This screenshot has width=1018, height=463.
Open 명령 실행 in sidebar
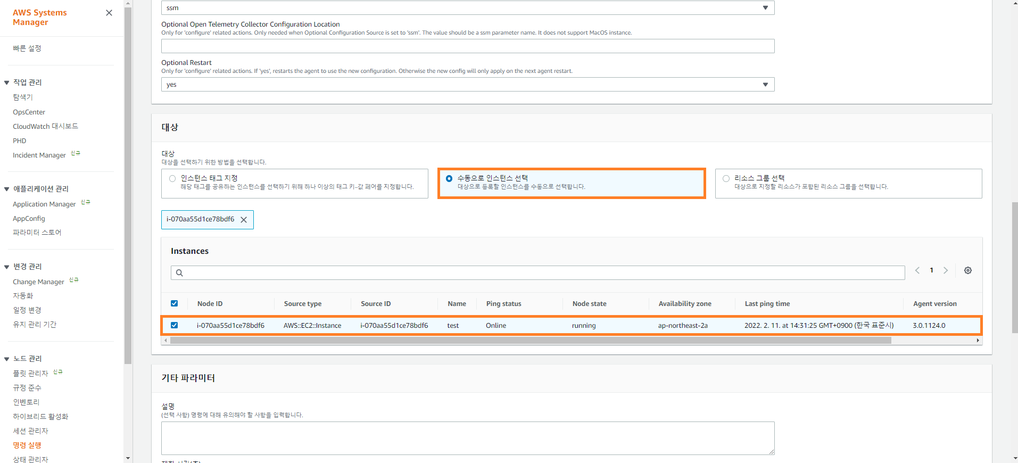tap(27, 445)
